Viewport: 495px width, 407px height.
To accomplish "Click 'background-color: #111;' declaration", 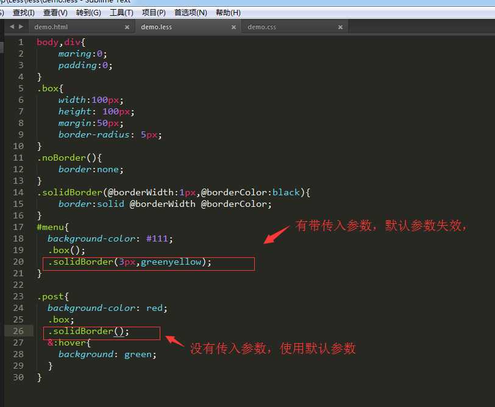I will coord(110,238).
